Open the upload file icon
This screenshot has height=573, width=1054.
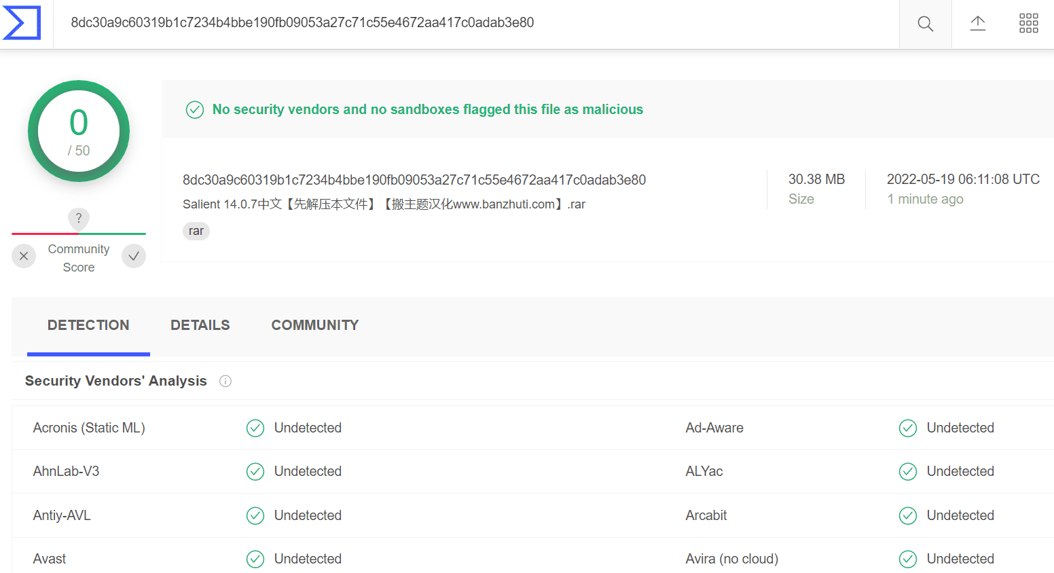977,24
